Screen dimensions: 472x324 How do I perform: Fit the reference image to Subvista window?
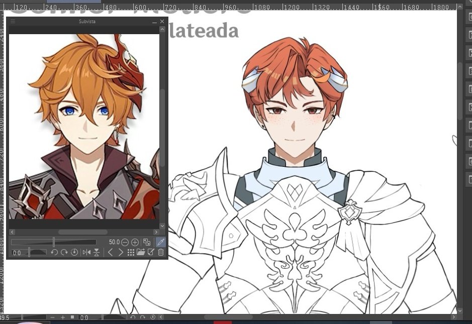[x=147, y=242]
